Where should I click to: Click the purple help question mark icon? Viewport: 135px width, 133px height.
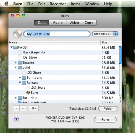click(x=16, y=119)
